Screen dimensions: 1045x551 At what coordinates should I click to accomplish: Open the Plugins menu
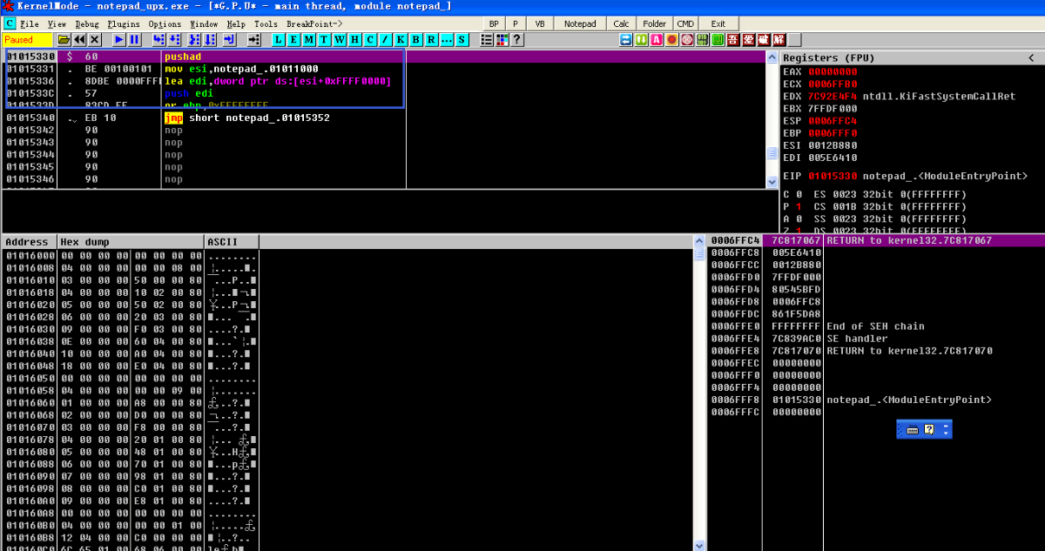[x=124, y=24]
